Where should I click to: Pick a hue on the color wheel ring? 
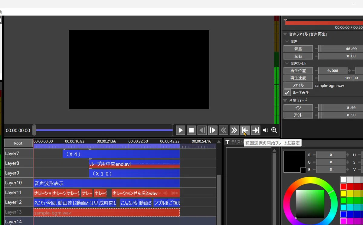point(310,180)
